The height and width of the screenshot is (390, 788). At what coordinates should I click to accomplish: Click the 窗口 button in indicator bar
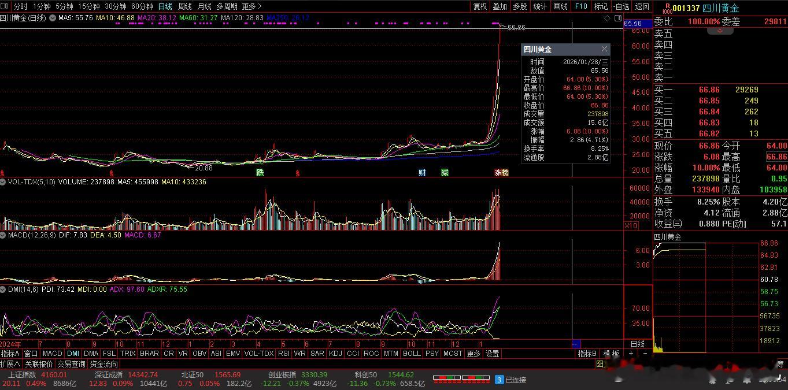(x=31, y=354)
